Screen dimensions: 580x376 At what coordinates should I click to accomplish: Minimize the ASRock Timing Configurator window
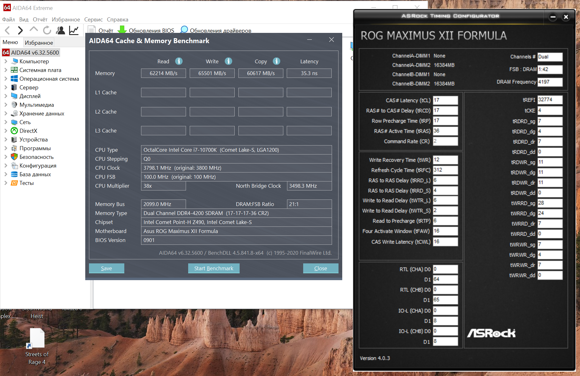coord(553,17)
